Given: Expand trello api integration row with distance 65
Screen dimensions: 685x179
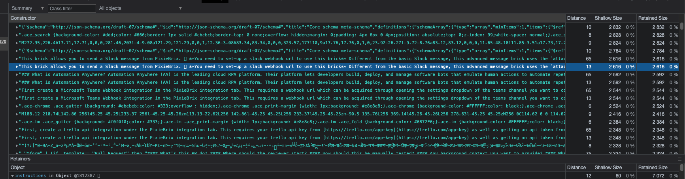Looking at the screenshot, I should pos(17,130).
